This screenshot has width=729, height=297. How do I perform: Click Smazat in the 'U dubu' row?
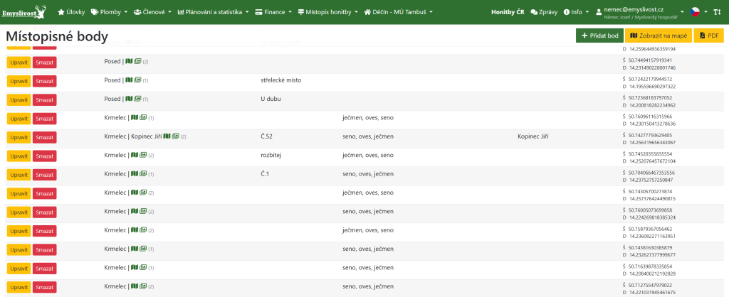[45, 100]
